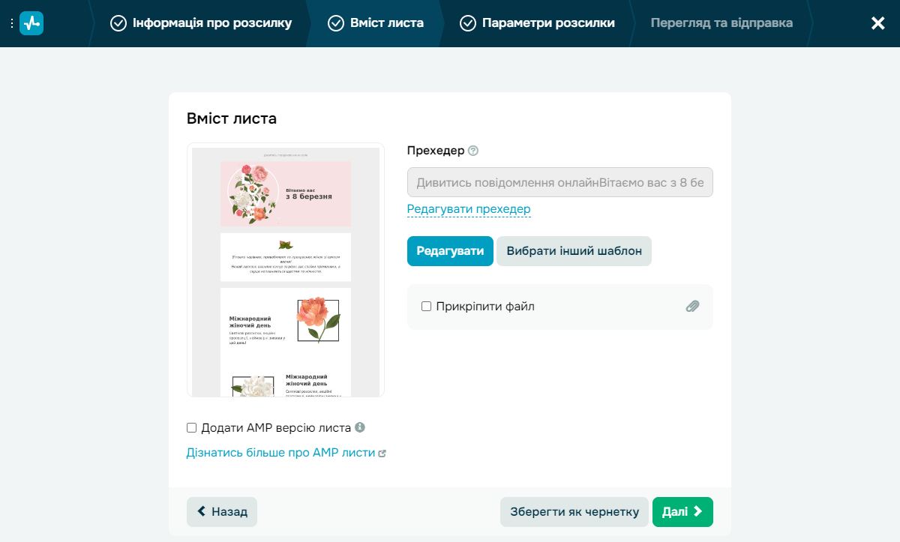Image resolution: width=900 pixels, height=542 pixels.
Task: Click the external link icon on AMP листи
Action: [383, 453]
